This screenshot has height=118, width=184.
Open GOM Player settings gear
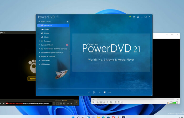(4, 33)
